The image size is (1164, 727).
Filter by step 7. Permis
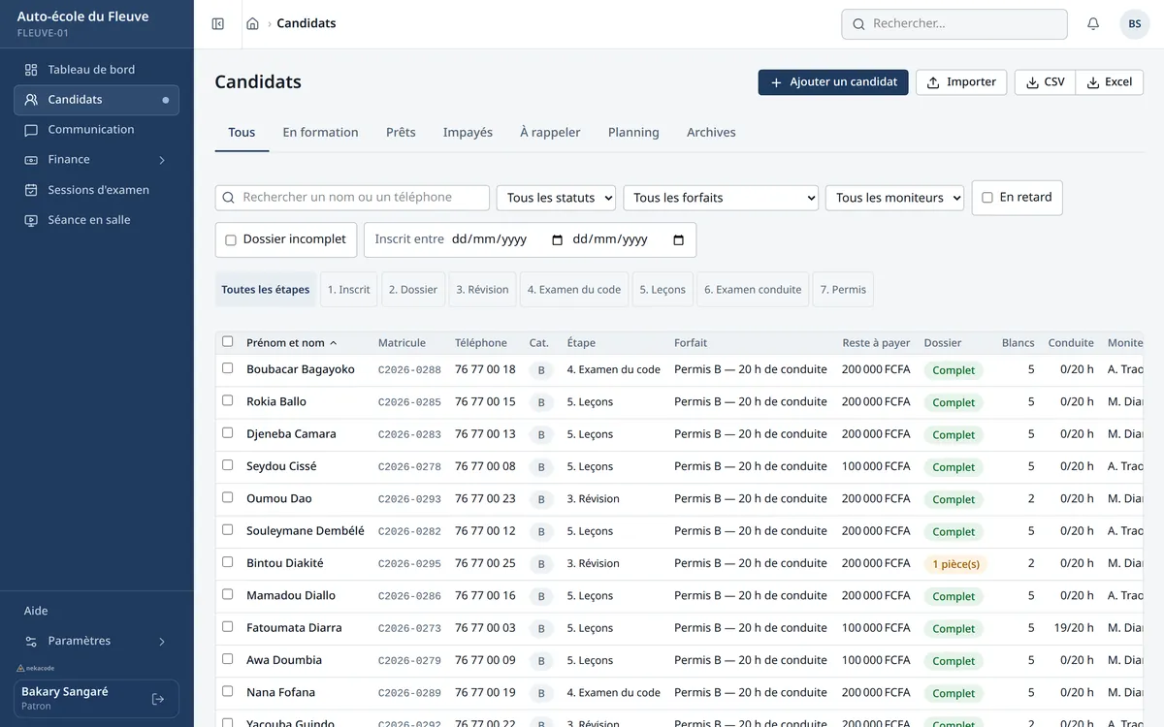pos(843,290)
